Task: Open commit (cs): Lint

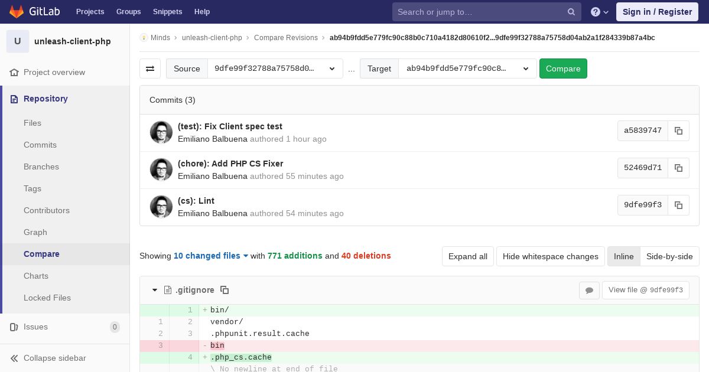Action: [x=196, y=201]
